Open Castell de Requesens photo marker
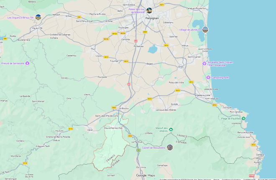Image resolution: width=276 pixels, height=180 pixels. (x=170, y=147)
